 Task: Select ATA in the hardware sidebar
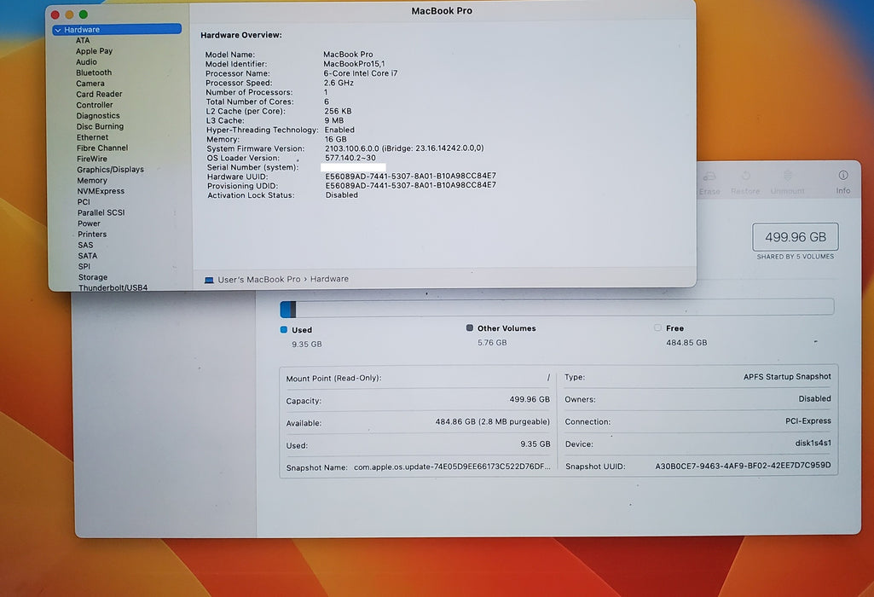(83, 40)
